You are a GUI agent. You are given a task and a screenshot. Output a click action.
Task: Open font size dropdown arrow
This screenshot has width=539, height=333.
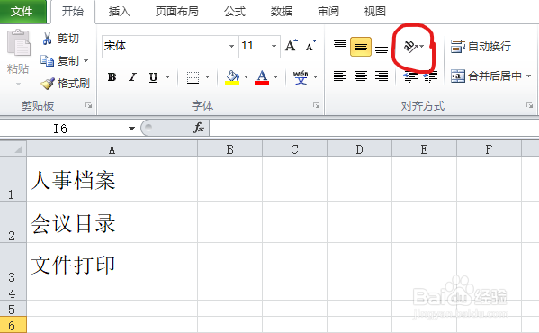pos(274,46)
